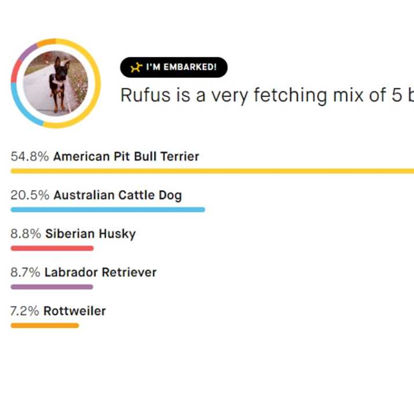The height and width of the screenshot is (394, 414).
Task: Click the purple segment of the breed ring
Action: (28, 52)
